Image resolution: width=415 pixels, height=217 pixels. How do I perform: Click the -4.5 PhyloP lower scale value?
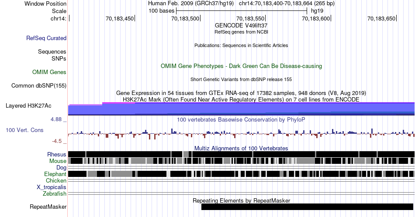(x=57, y=141)
